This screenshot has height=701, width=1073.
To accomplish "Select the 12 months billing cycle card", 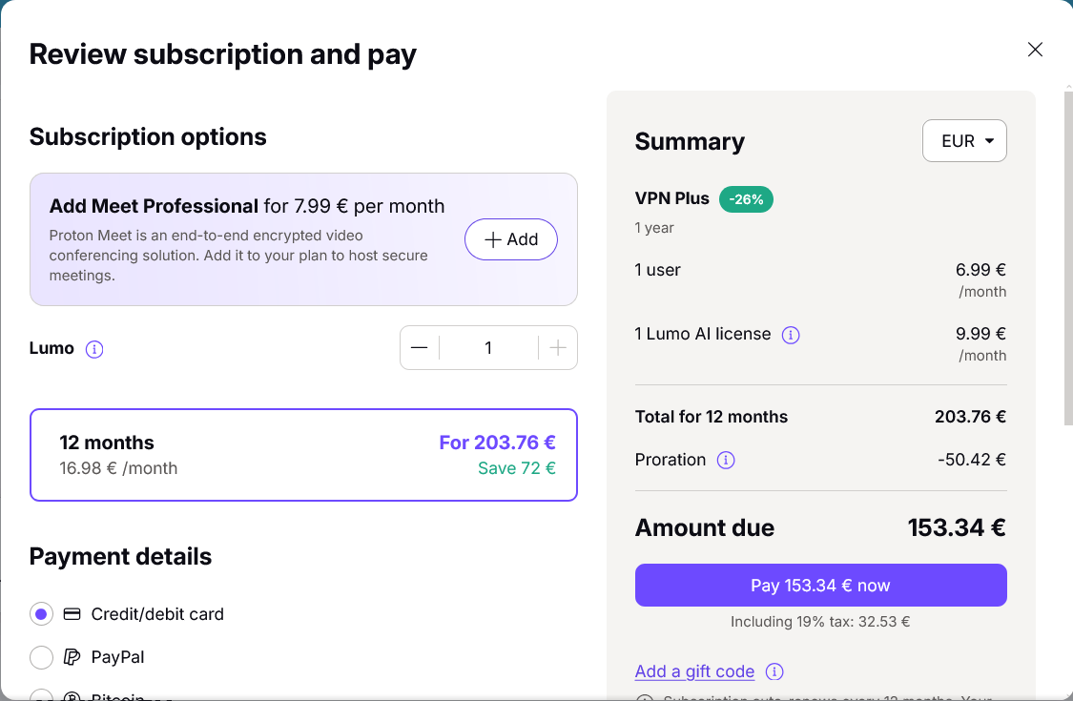I will coord(304,455).
